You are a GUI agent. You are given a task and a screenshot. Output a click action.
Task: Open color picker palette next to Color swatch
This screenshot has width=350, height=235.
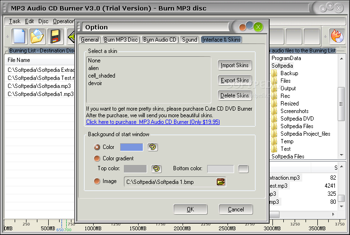[153, 147]
